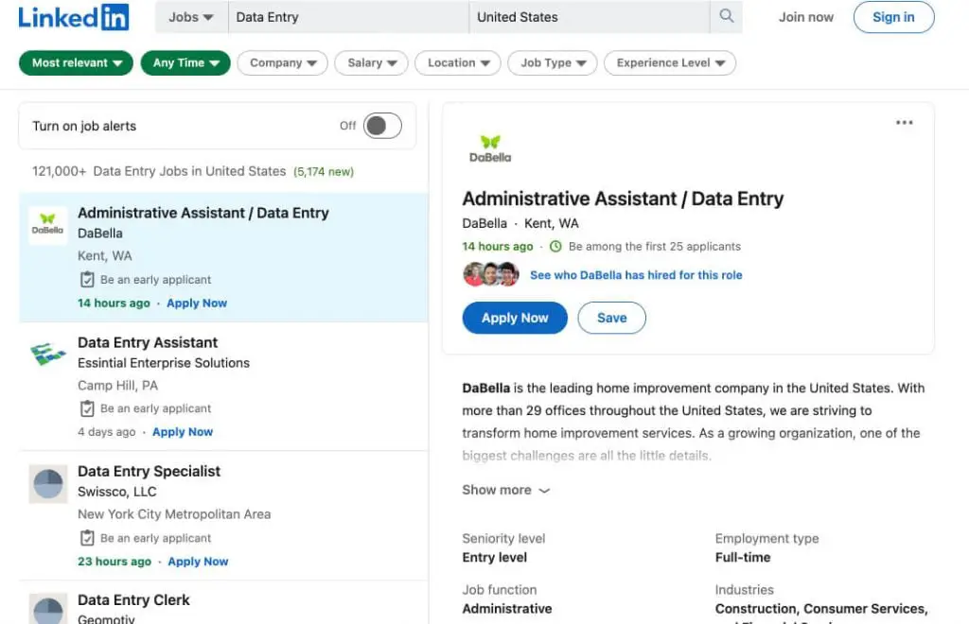Click early applicant clipboard icon for DaBella
Image resolution: width=969 pixels, height=624 pixels.
pos(87,280)
